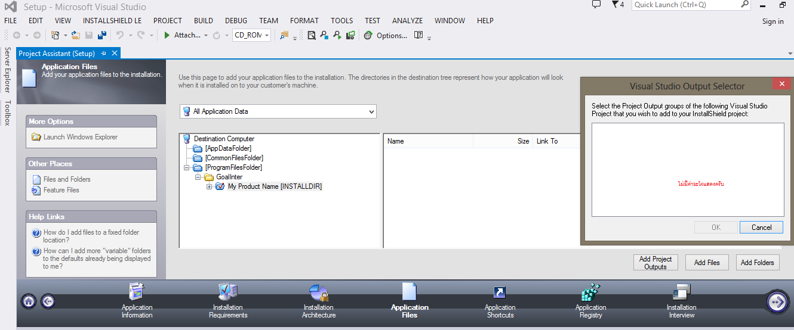Click the New Project toolbar icon
Image resolution: width=794 pixels, height=330 pixels.
click(55, 36)
